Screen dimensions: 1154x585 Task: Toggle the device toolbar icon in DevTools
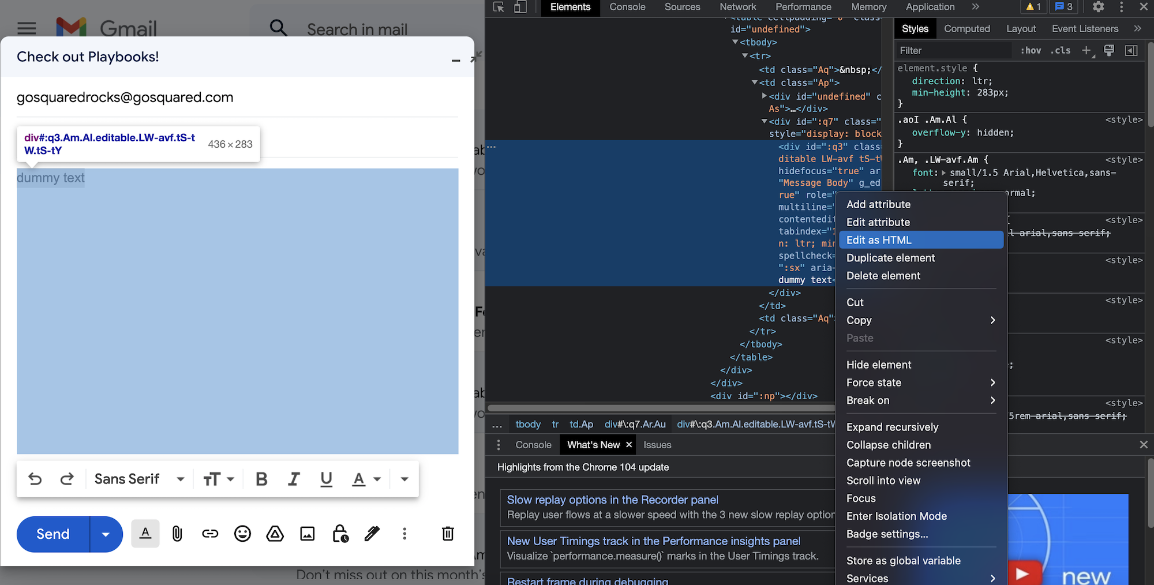coord(520,7)
